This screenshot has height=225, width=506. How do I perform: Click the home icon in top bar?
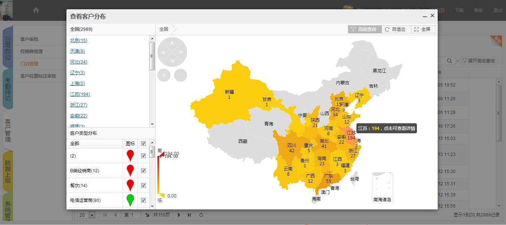36,10
